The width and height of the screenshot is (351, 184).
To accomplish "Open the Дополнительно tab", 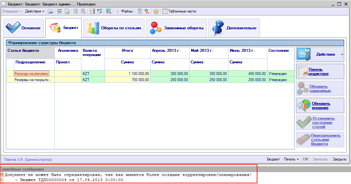I will [x=234, y=28].
